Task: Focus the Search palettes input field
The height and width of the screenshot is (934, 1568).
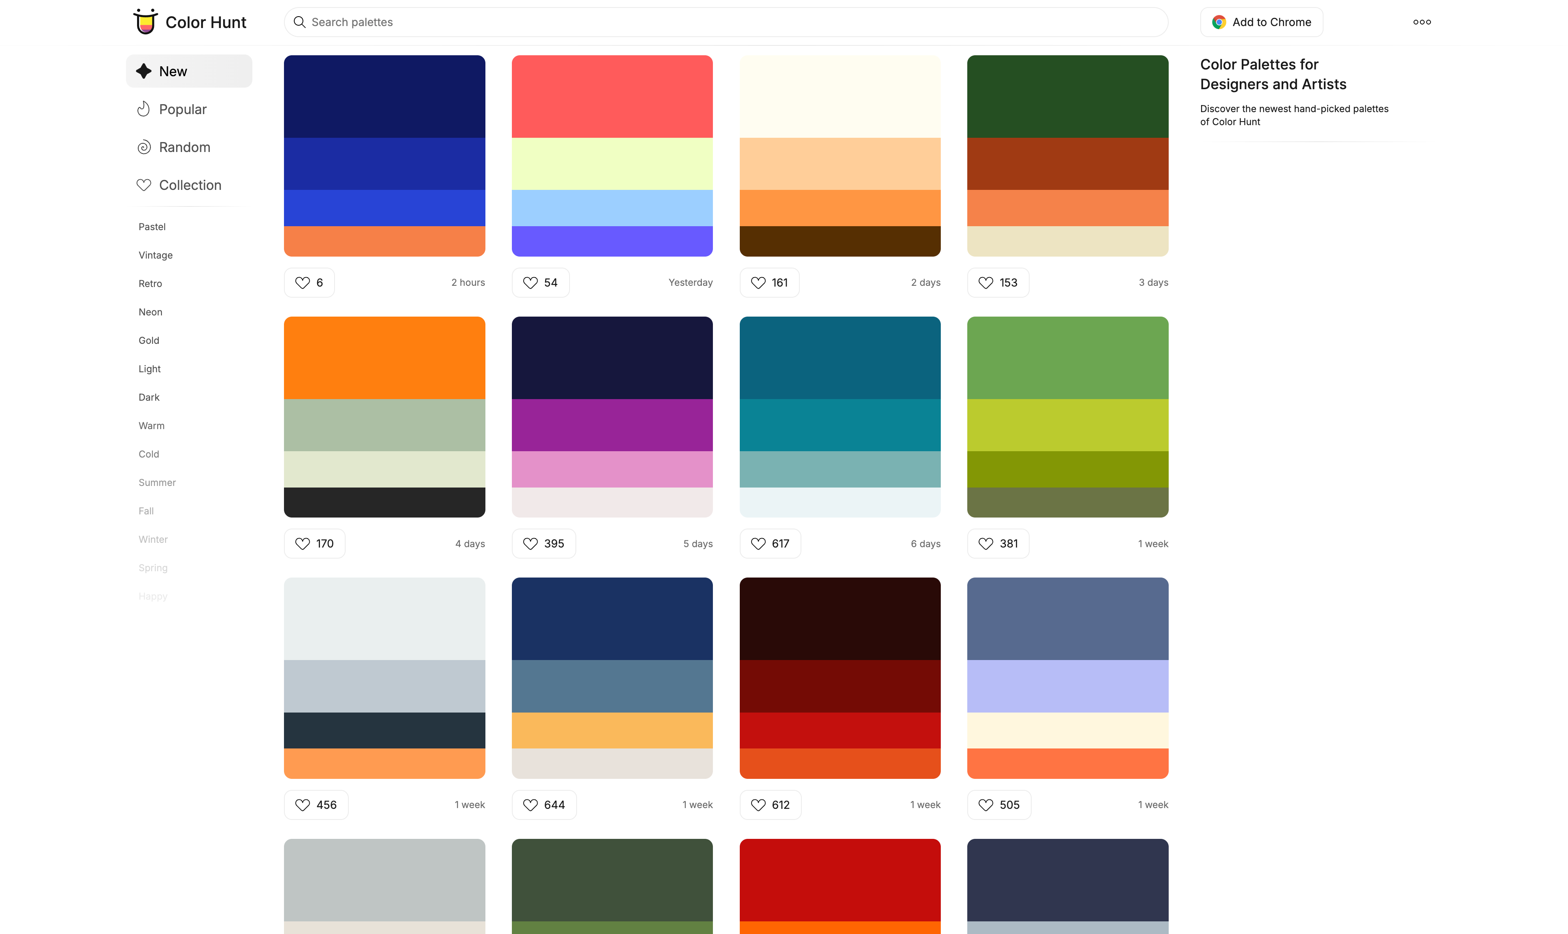Action: [x=724, y=22]
